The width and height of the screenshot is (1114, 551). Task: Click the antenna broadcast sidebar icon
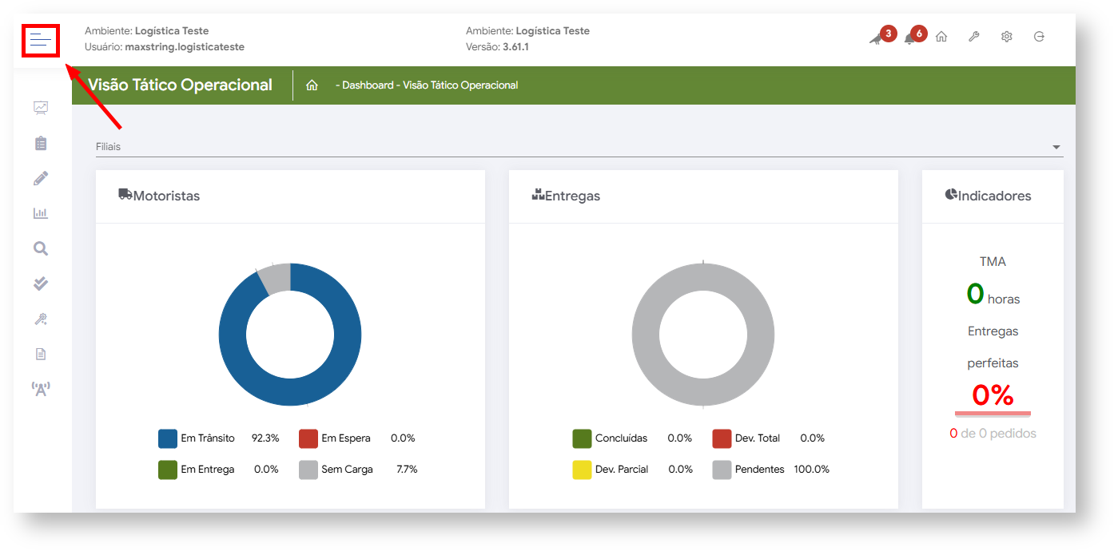pos(41,389)
